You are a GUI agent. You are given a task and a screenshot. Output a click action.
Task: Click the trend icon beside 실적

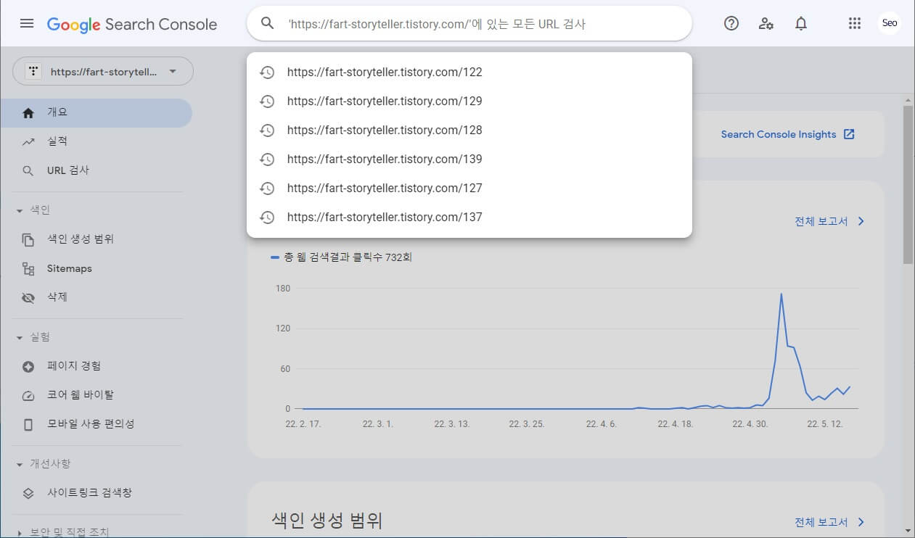[x=28, y=142]
